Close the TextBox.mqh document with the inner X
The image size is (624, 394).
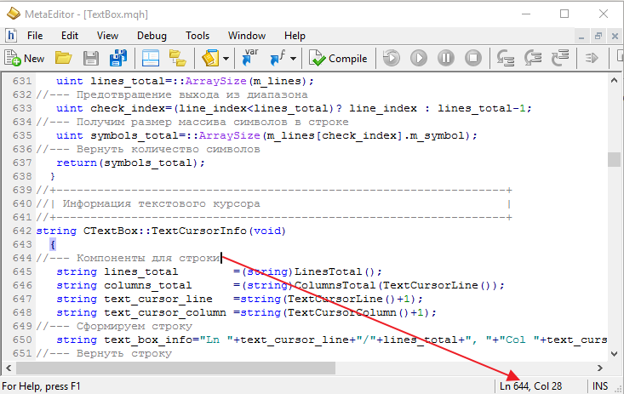tap(615, 37)
